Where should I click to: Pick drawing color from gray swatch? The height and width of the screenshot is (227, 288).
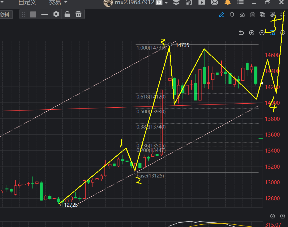(x=33, y=14)
